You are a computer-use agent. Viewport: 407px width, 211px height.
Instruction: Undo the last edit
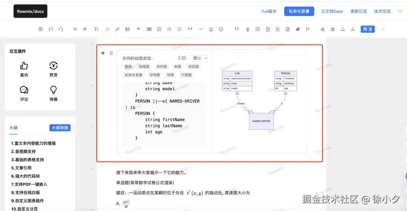click(x=50, y=29)
